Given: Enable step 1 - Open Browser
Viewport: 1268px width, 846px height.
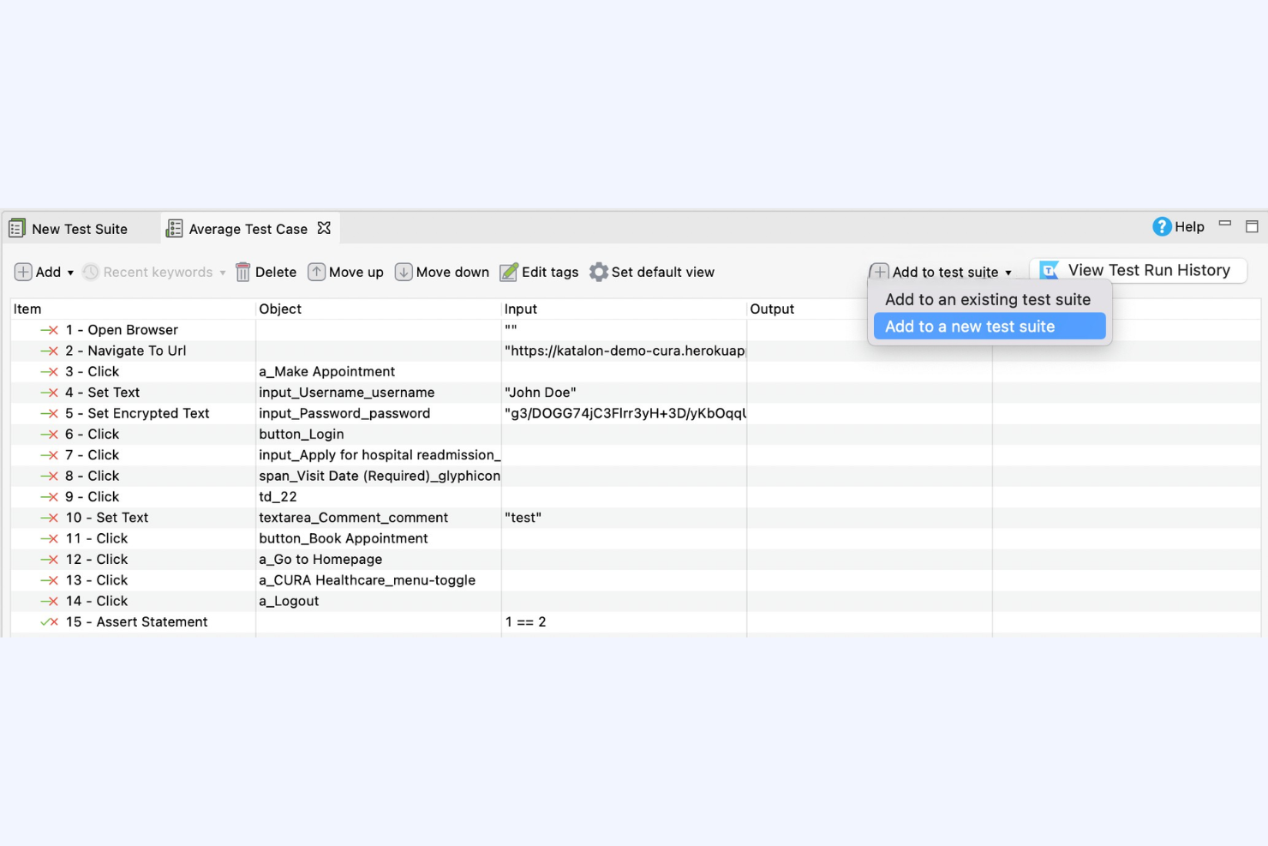Looking at the screenshot, I should [49, 329].
